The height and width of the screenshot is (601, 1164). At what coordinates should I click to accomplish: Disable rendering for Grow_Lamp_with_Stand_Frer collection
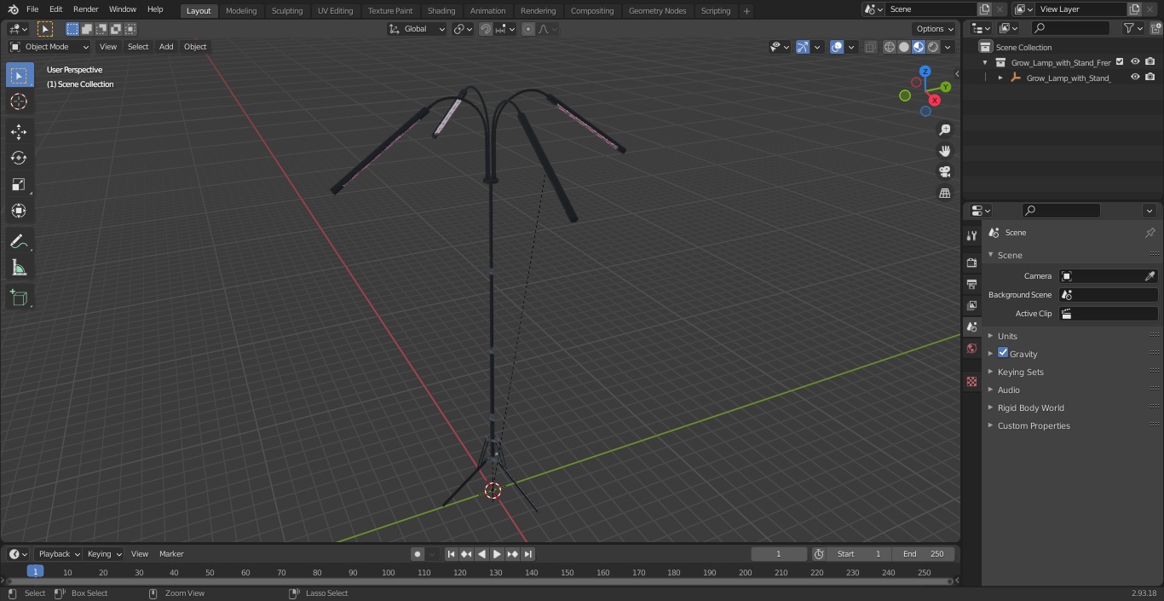tap(1150, 62)
